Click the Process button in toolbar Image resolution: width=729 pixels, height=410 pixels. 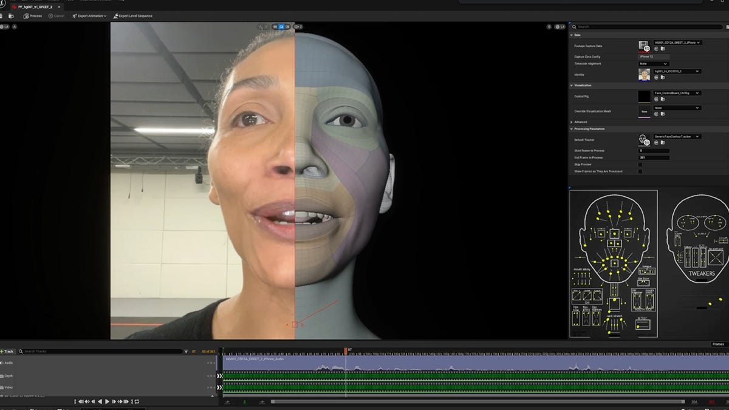coord(33,16)
